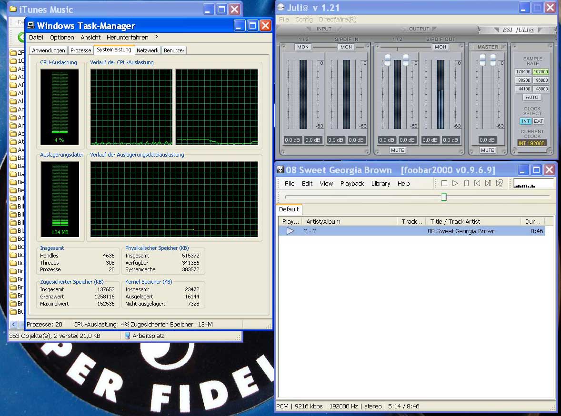
Task: Toggle MON for S/PDIF OUT
Action: [441, 47]
